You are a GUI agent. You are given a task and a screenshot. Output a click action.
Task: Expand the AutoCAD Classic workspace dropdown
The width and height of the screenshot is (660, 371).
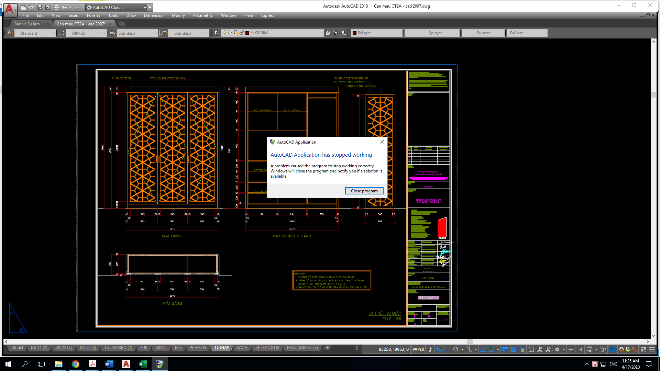145,7
